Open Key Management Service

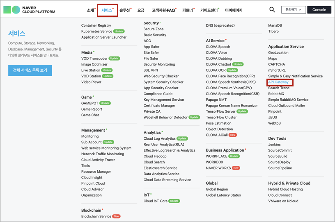click(164, 100)
